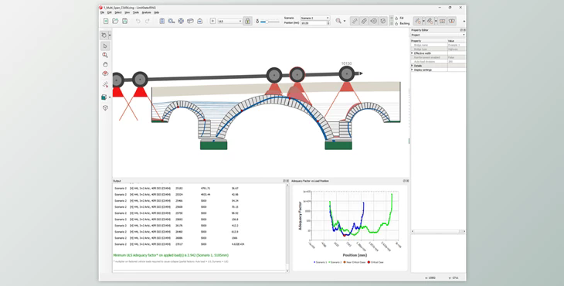Open the Analysis menu
Viewport: 564px width, 286px height.
[146, 12]
